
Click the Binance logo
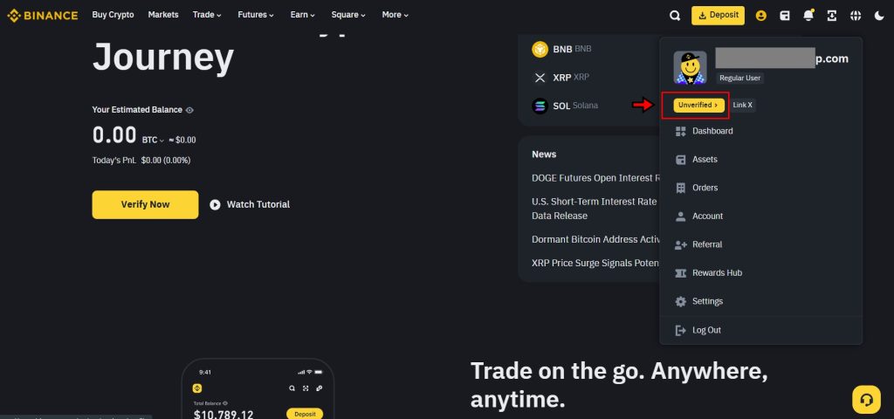tap(42, 16)
